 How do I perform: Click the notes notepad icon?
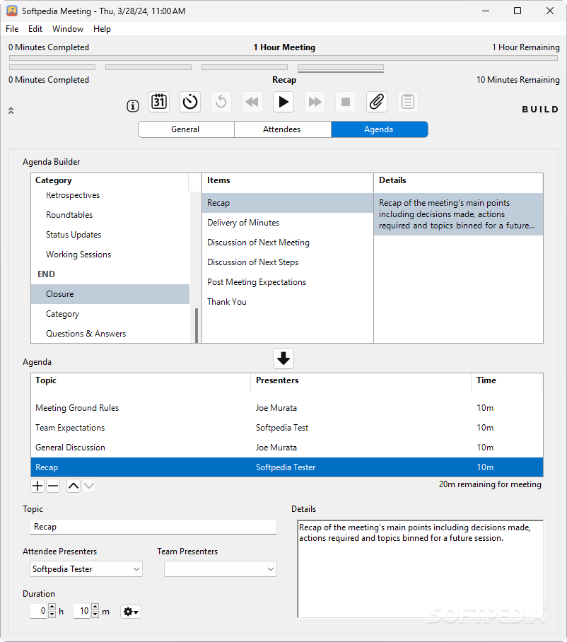point(408,102)
